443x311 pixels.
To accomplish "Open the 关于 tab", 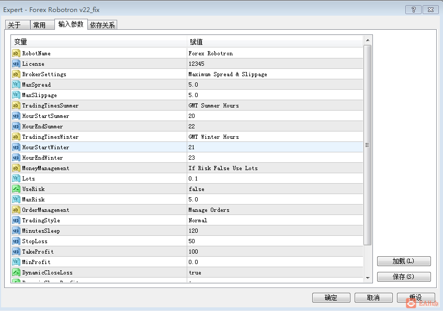I will coord(17,25).
